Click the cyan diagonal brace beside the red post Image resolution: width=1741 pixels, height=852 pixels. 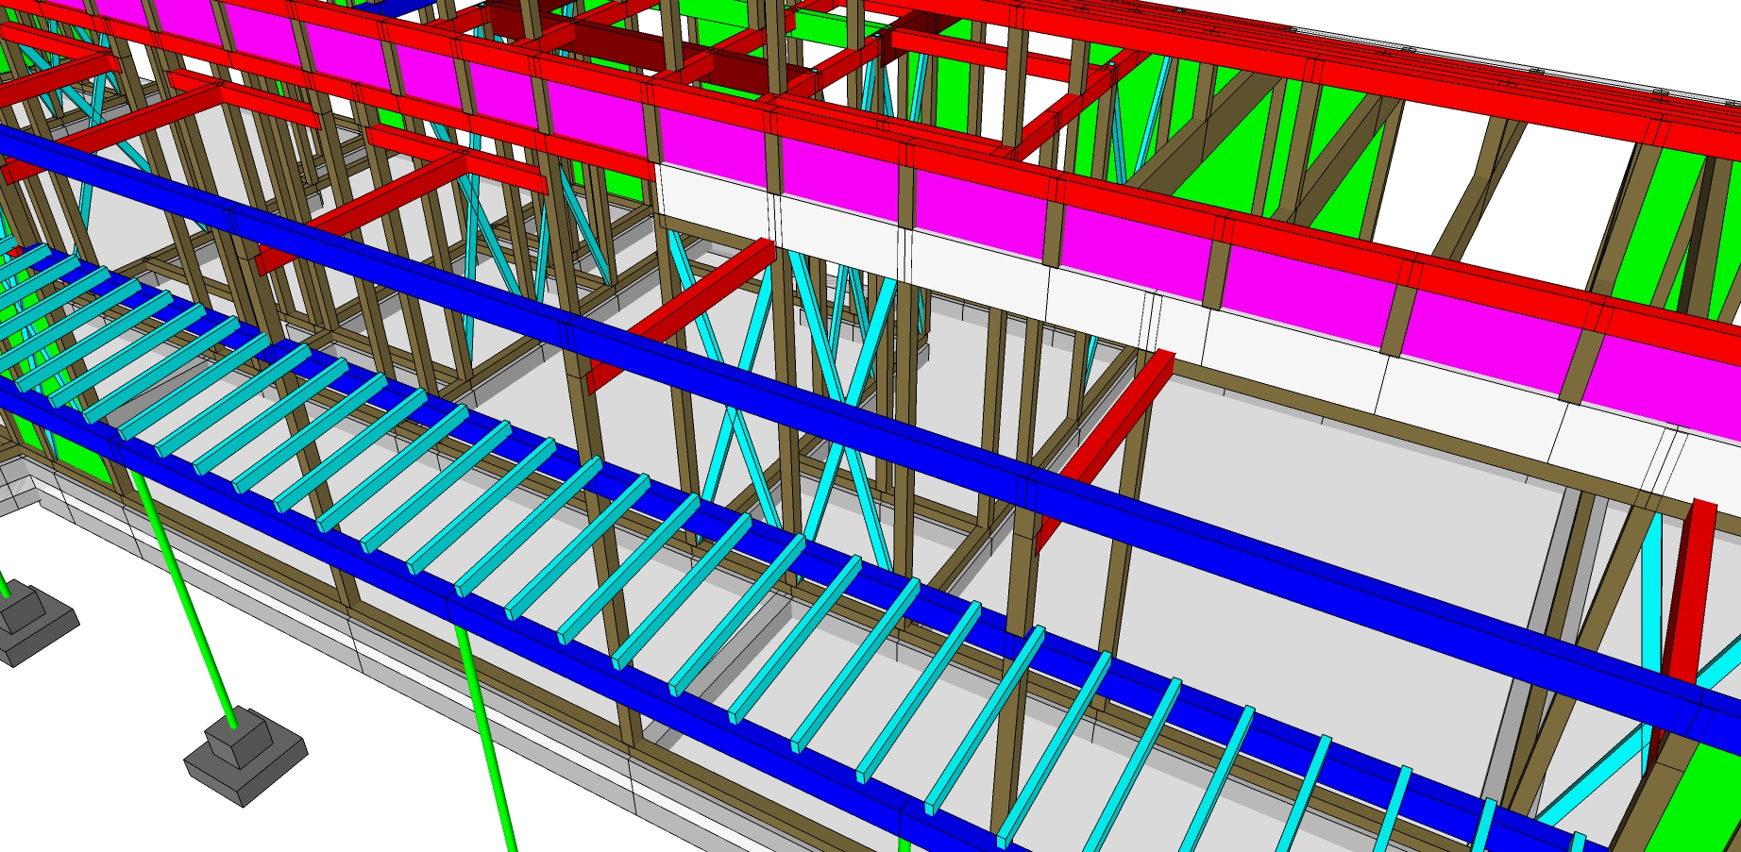click(x=1651, y=604)
